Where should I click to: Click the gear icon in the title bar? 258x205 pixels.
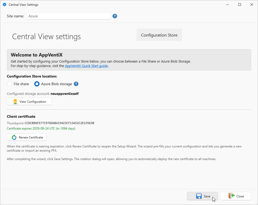pos(4,5)
